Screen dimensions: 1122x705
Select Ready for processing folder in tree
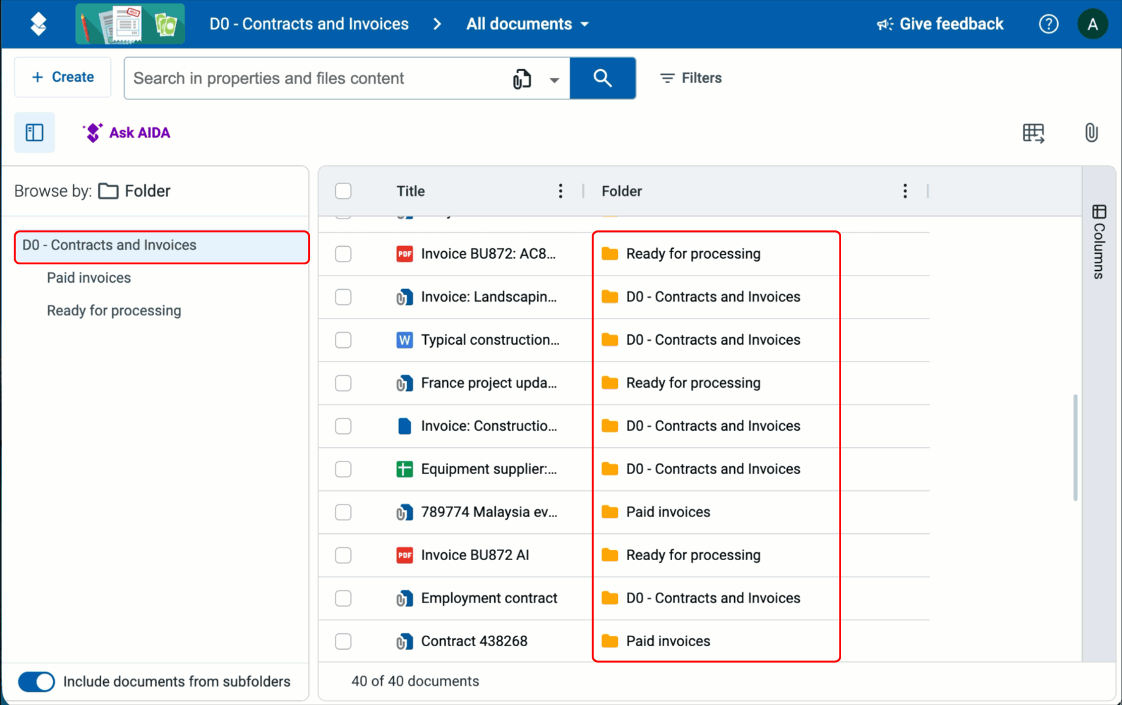tap(114, 311)
